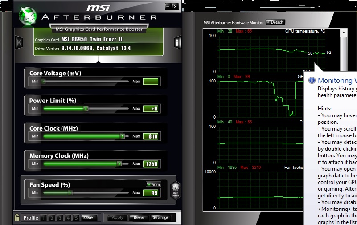Click the Min : 40 Max : 55 graph
This screenshot has width=357, height=225.
coord(260,144)
